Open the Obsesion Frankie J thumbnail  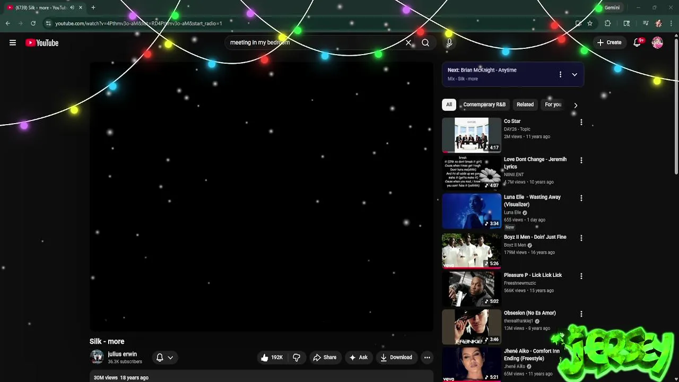pos(471,327)
